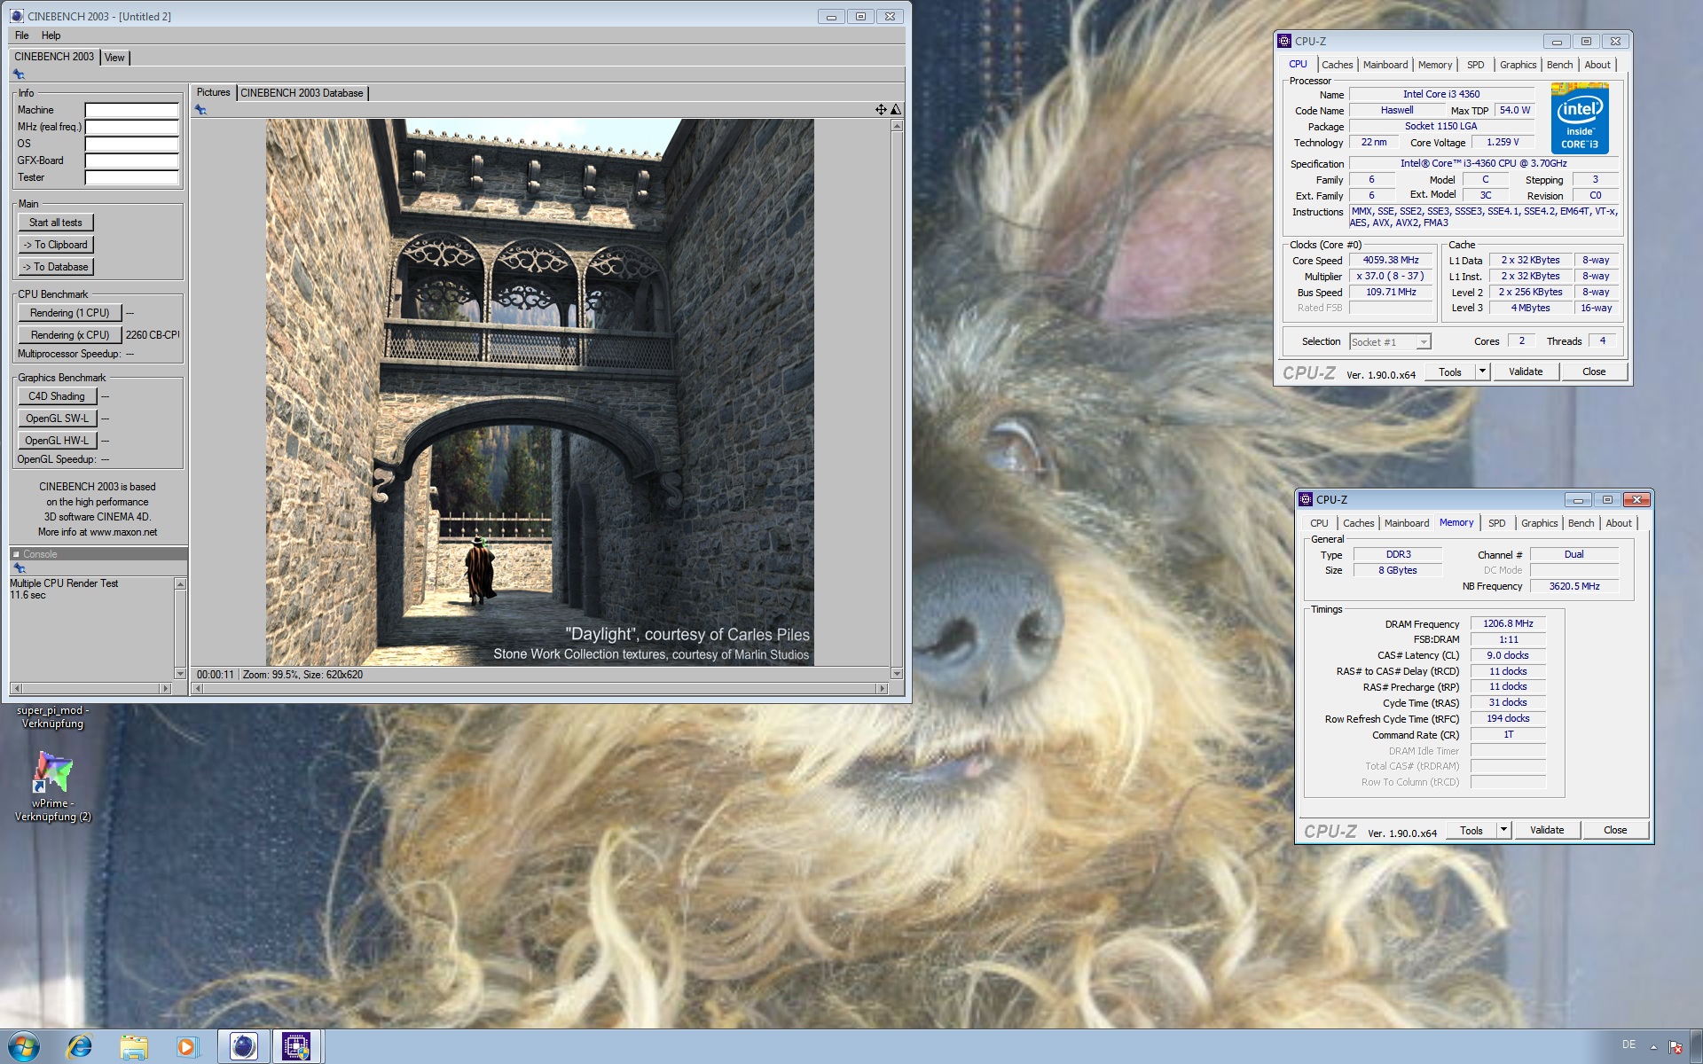Launch Internet Explorer from the taskbar

click(80, 1047)
